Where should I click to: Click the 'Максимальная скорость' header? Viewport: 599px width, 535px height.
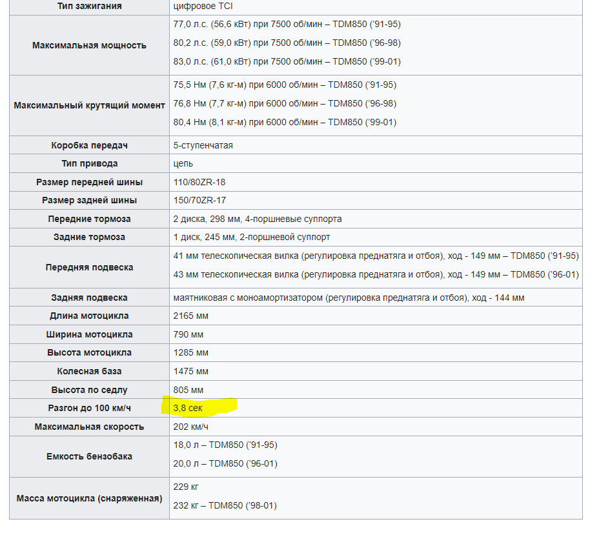pyautogui.click(x=89, y=427)
